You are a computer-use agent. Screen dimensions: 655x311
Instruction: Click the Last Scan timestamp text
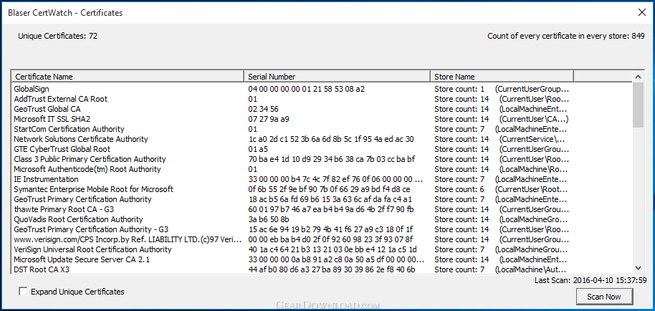pos(591,280)
